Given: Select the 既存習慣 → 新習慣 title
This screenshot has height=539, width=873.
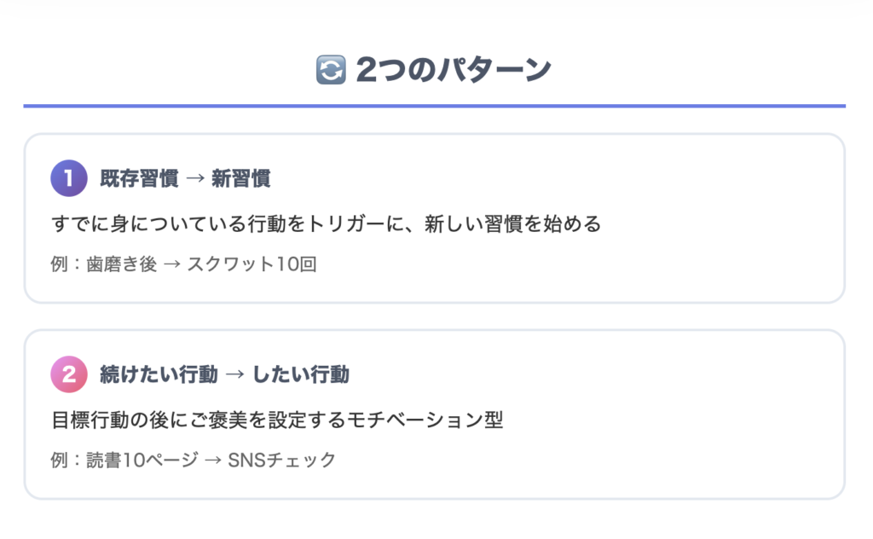Looking at the screenshot, I should tap(185, 179).
